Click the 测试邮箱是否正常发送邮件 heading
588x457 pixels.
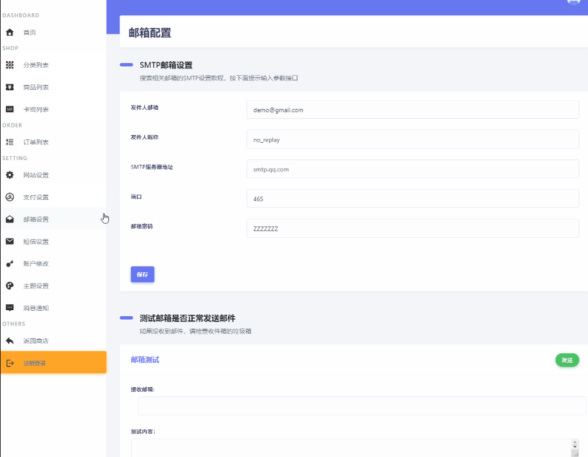187,318
